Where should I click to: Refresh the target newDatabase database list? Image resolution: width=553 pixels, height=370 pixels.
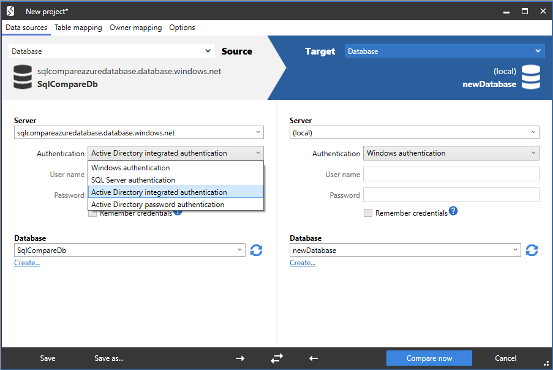point(532,251)
